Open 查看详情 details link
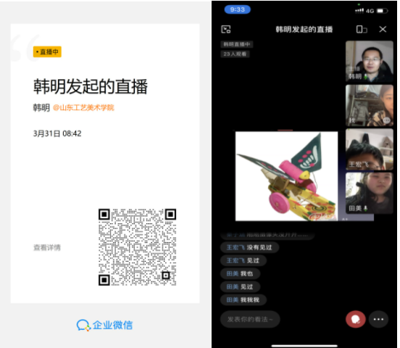The height and width of the screenshot is (348, 400). pos(47,247)
